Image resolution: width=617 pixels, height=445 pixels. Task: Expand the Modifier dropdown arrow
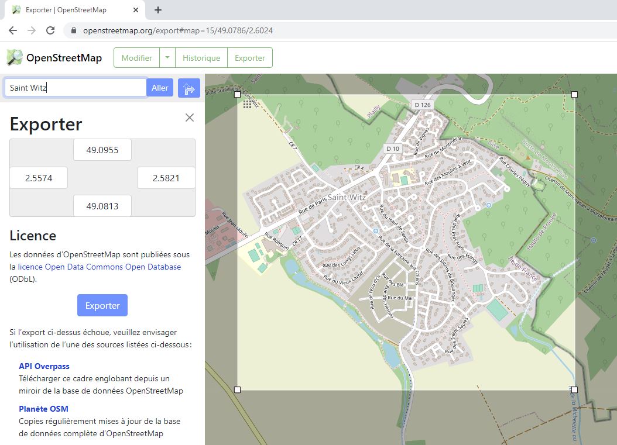pyautogui.click(x=167, y=58)
